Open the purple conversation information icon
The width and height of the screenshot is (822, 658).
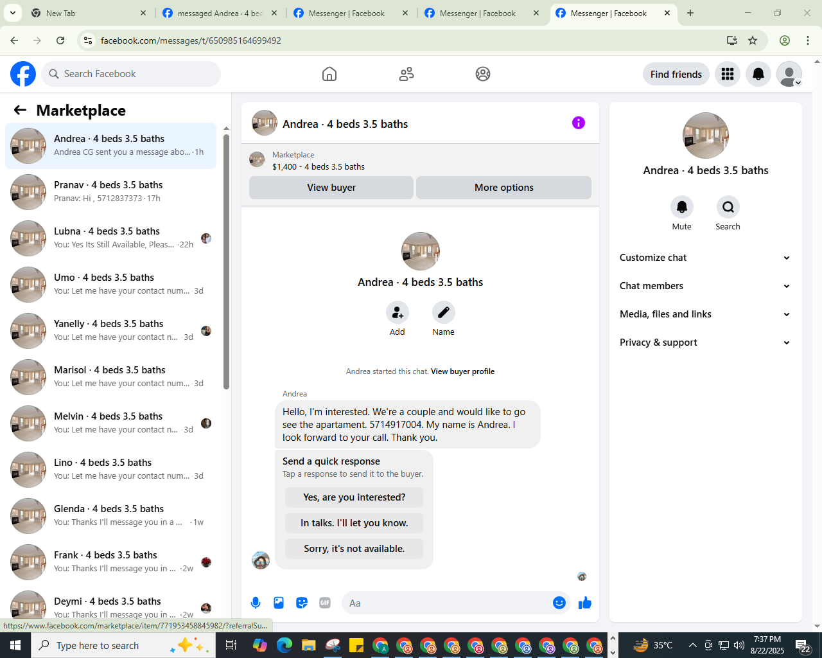579,123
